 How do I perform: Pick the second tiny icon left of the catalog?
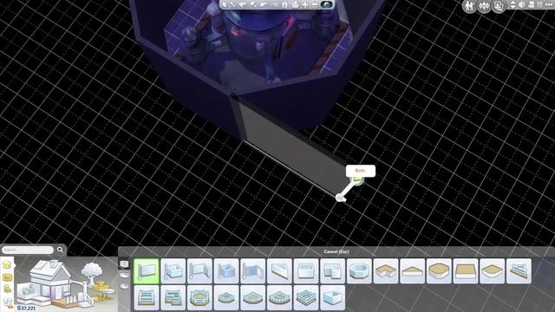[x=124, y=275]
